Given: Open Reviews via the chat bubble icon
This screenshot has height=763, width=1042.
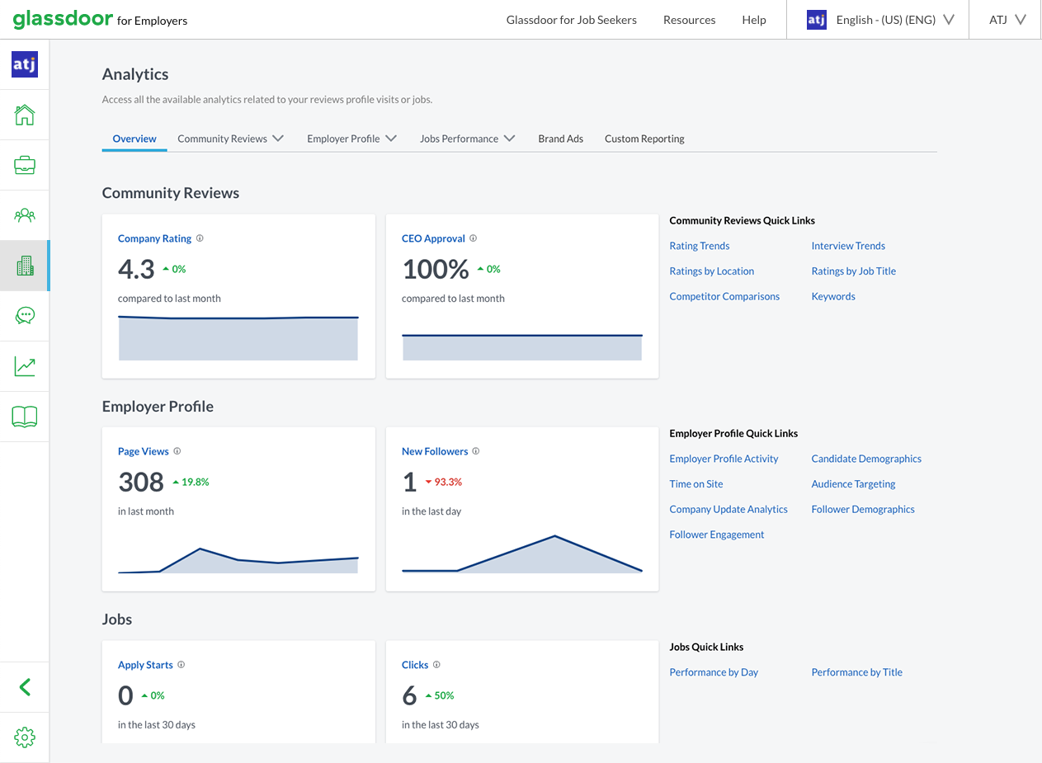Looking at the screenshot, I should click(25, 315).
